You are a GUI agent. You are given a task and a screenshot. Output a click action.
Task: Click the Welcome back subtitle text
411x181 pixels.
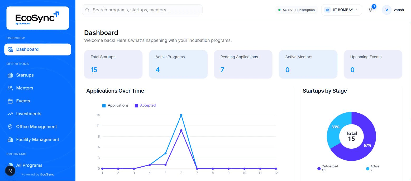tap(158, 41)
